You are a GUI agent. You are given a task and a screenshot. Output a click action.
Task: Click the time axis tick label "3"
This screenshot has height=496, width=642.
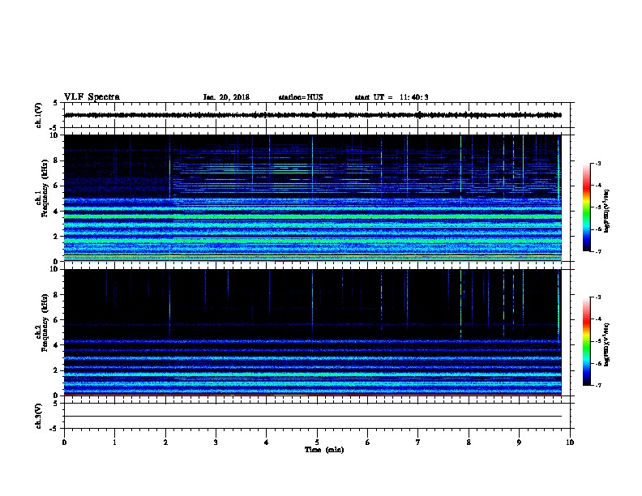click(216, 443)
